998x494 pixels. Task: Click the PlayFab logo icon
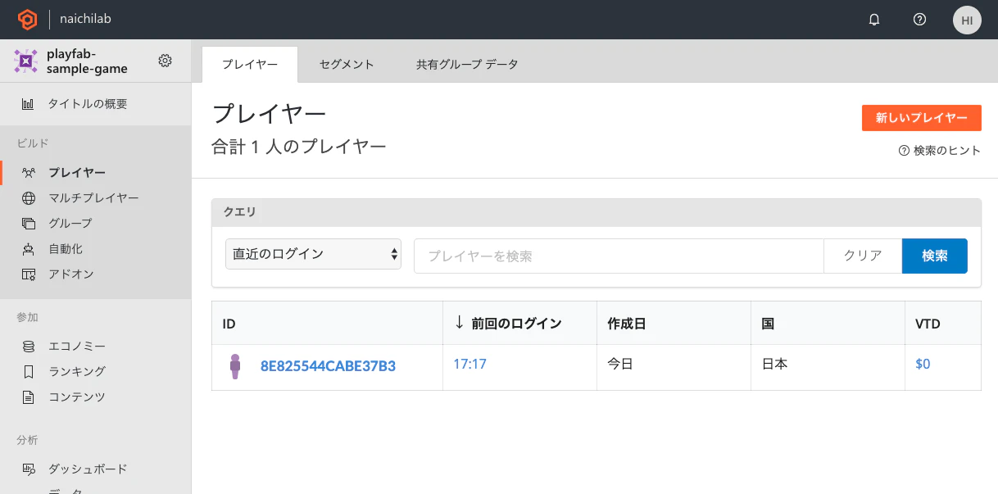click(27, 20)
